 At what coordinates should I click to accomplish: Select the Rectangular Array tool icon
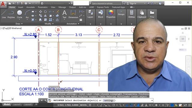pyautogui.click(x=50, y=20)
